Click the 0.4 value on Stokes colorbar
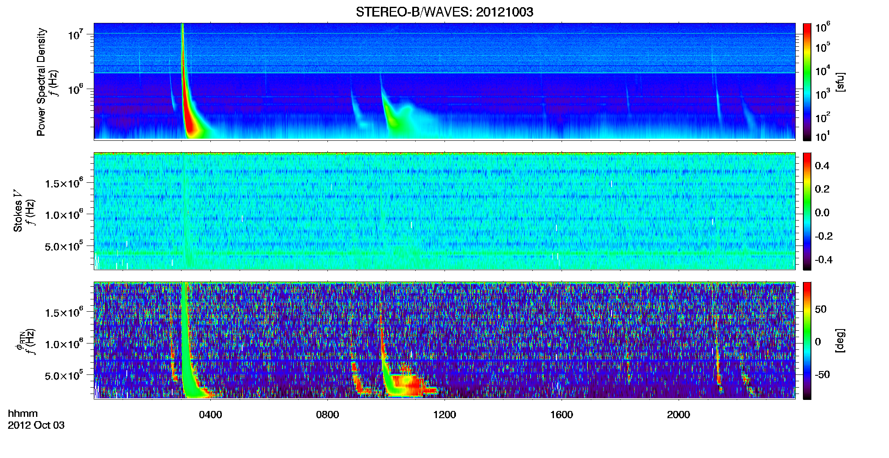The height and width of the screenshot is (458, 889). pyautogui.click(x=822, y=166)
